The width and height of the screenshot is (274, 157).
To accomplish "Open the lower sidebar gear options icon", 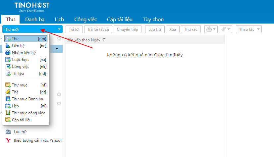I will (59, 104).
